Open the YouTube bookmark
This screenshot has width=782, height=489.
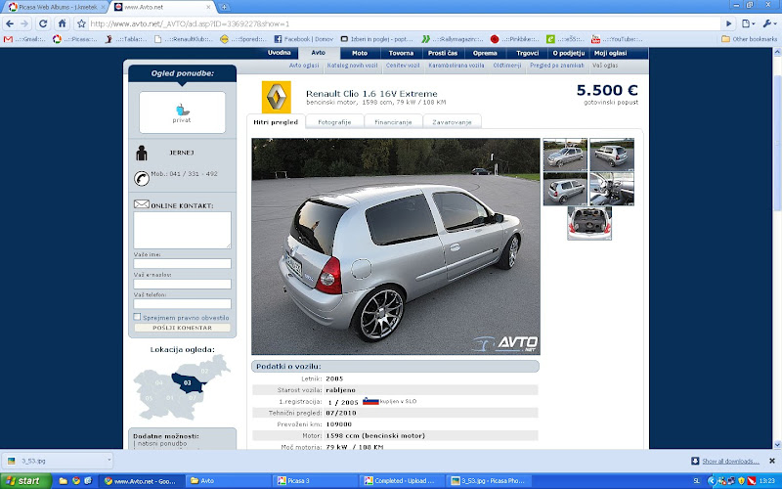coord(617,39)
